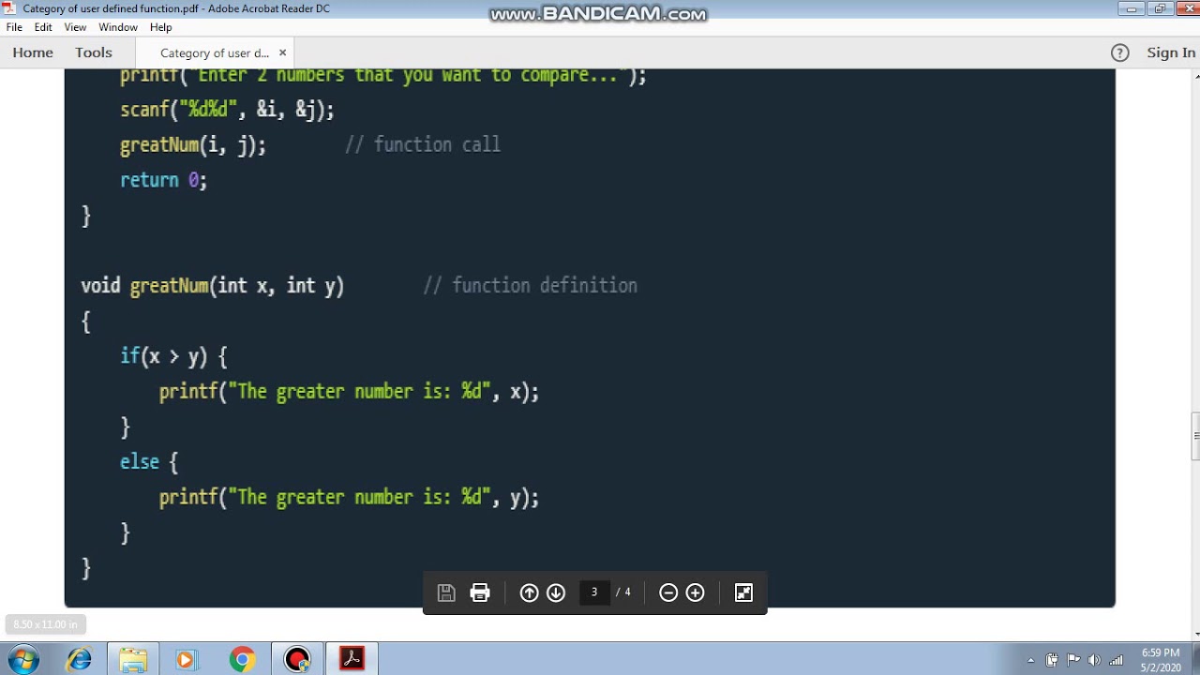Viewport: 1200px width, 675px height.
Task: Open Windows Media Player from taskbar
Action: 186,660
